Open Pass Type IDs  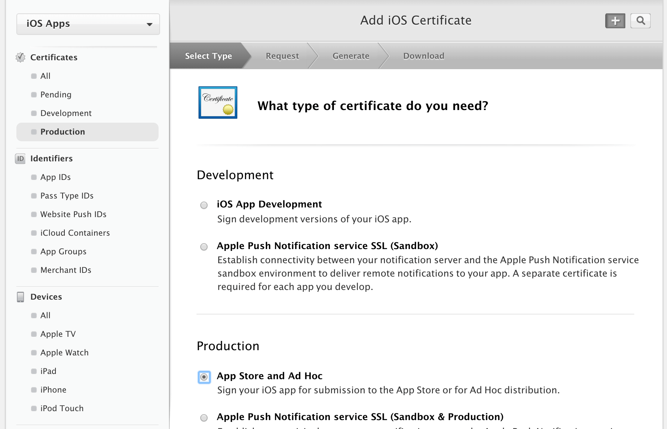click(67, 196)
